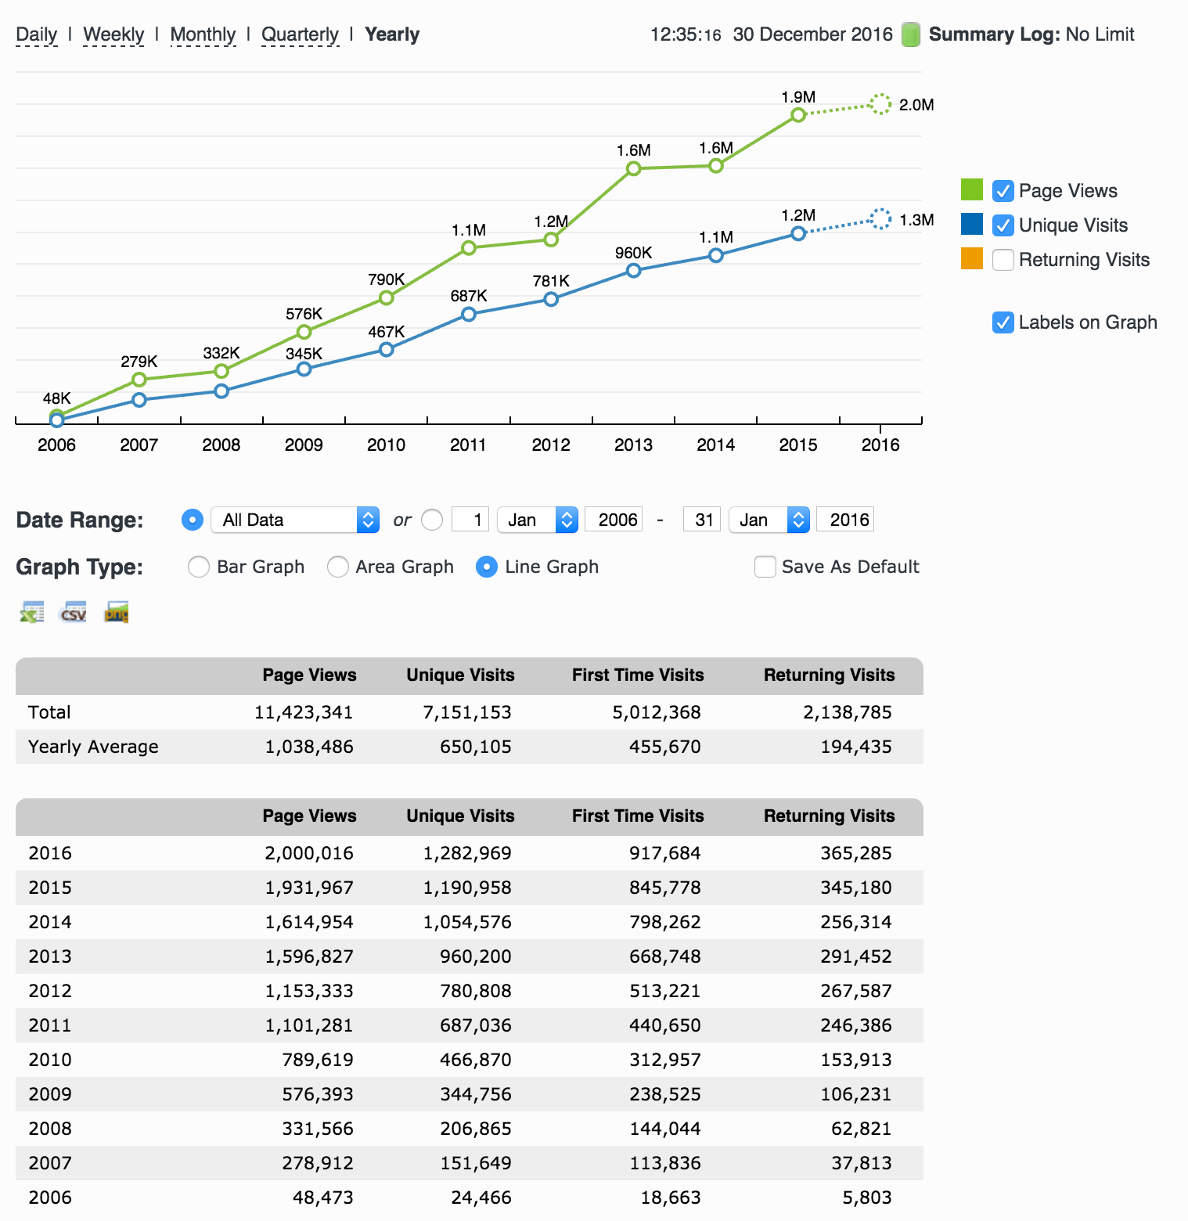Click the 2016 projected Page Views marker
The image size is (1188, 1221).
point(880,104)
